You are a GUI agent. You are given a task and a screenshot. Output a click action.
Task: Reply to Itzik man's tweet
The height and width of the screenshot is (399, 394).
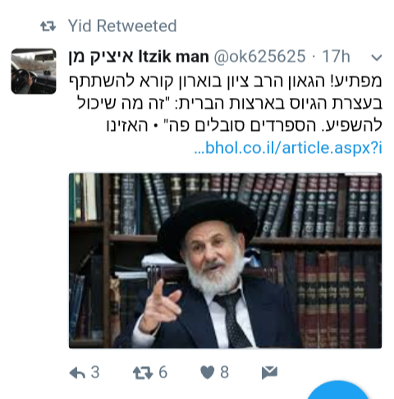point(77,373)
